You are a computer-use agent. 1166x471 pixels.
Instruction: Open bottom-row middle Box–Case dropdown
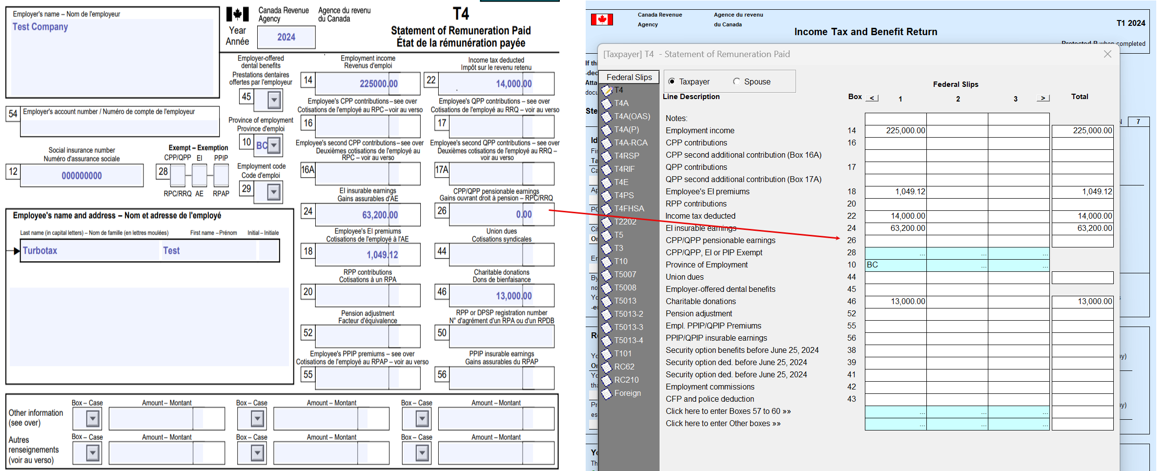pyautogui.click(x=257, y=453)
